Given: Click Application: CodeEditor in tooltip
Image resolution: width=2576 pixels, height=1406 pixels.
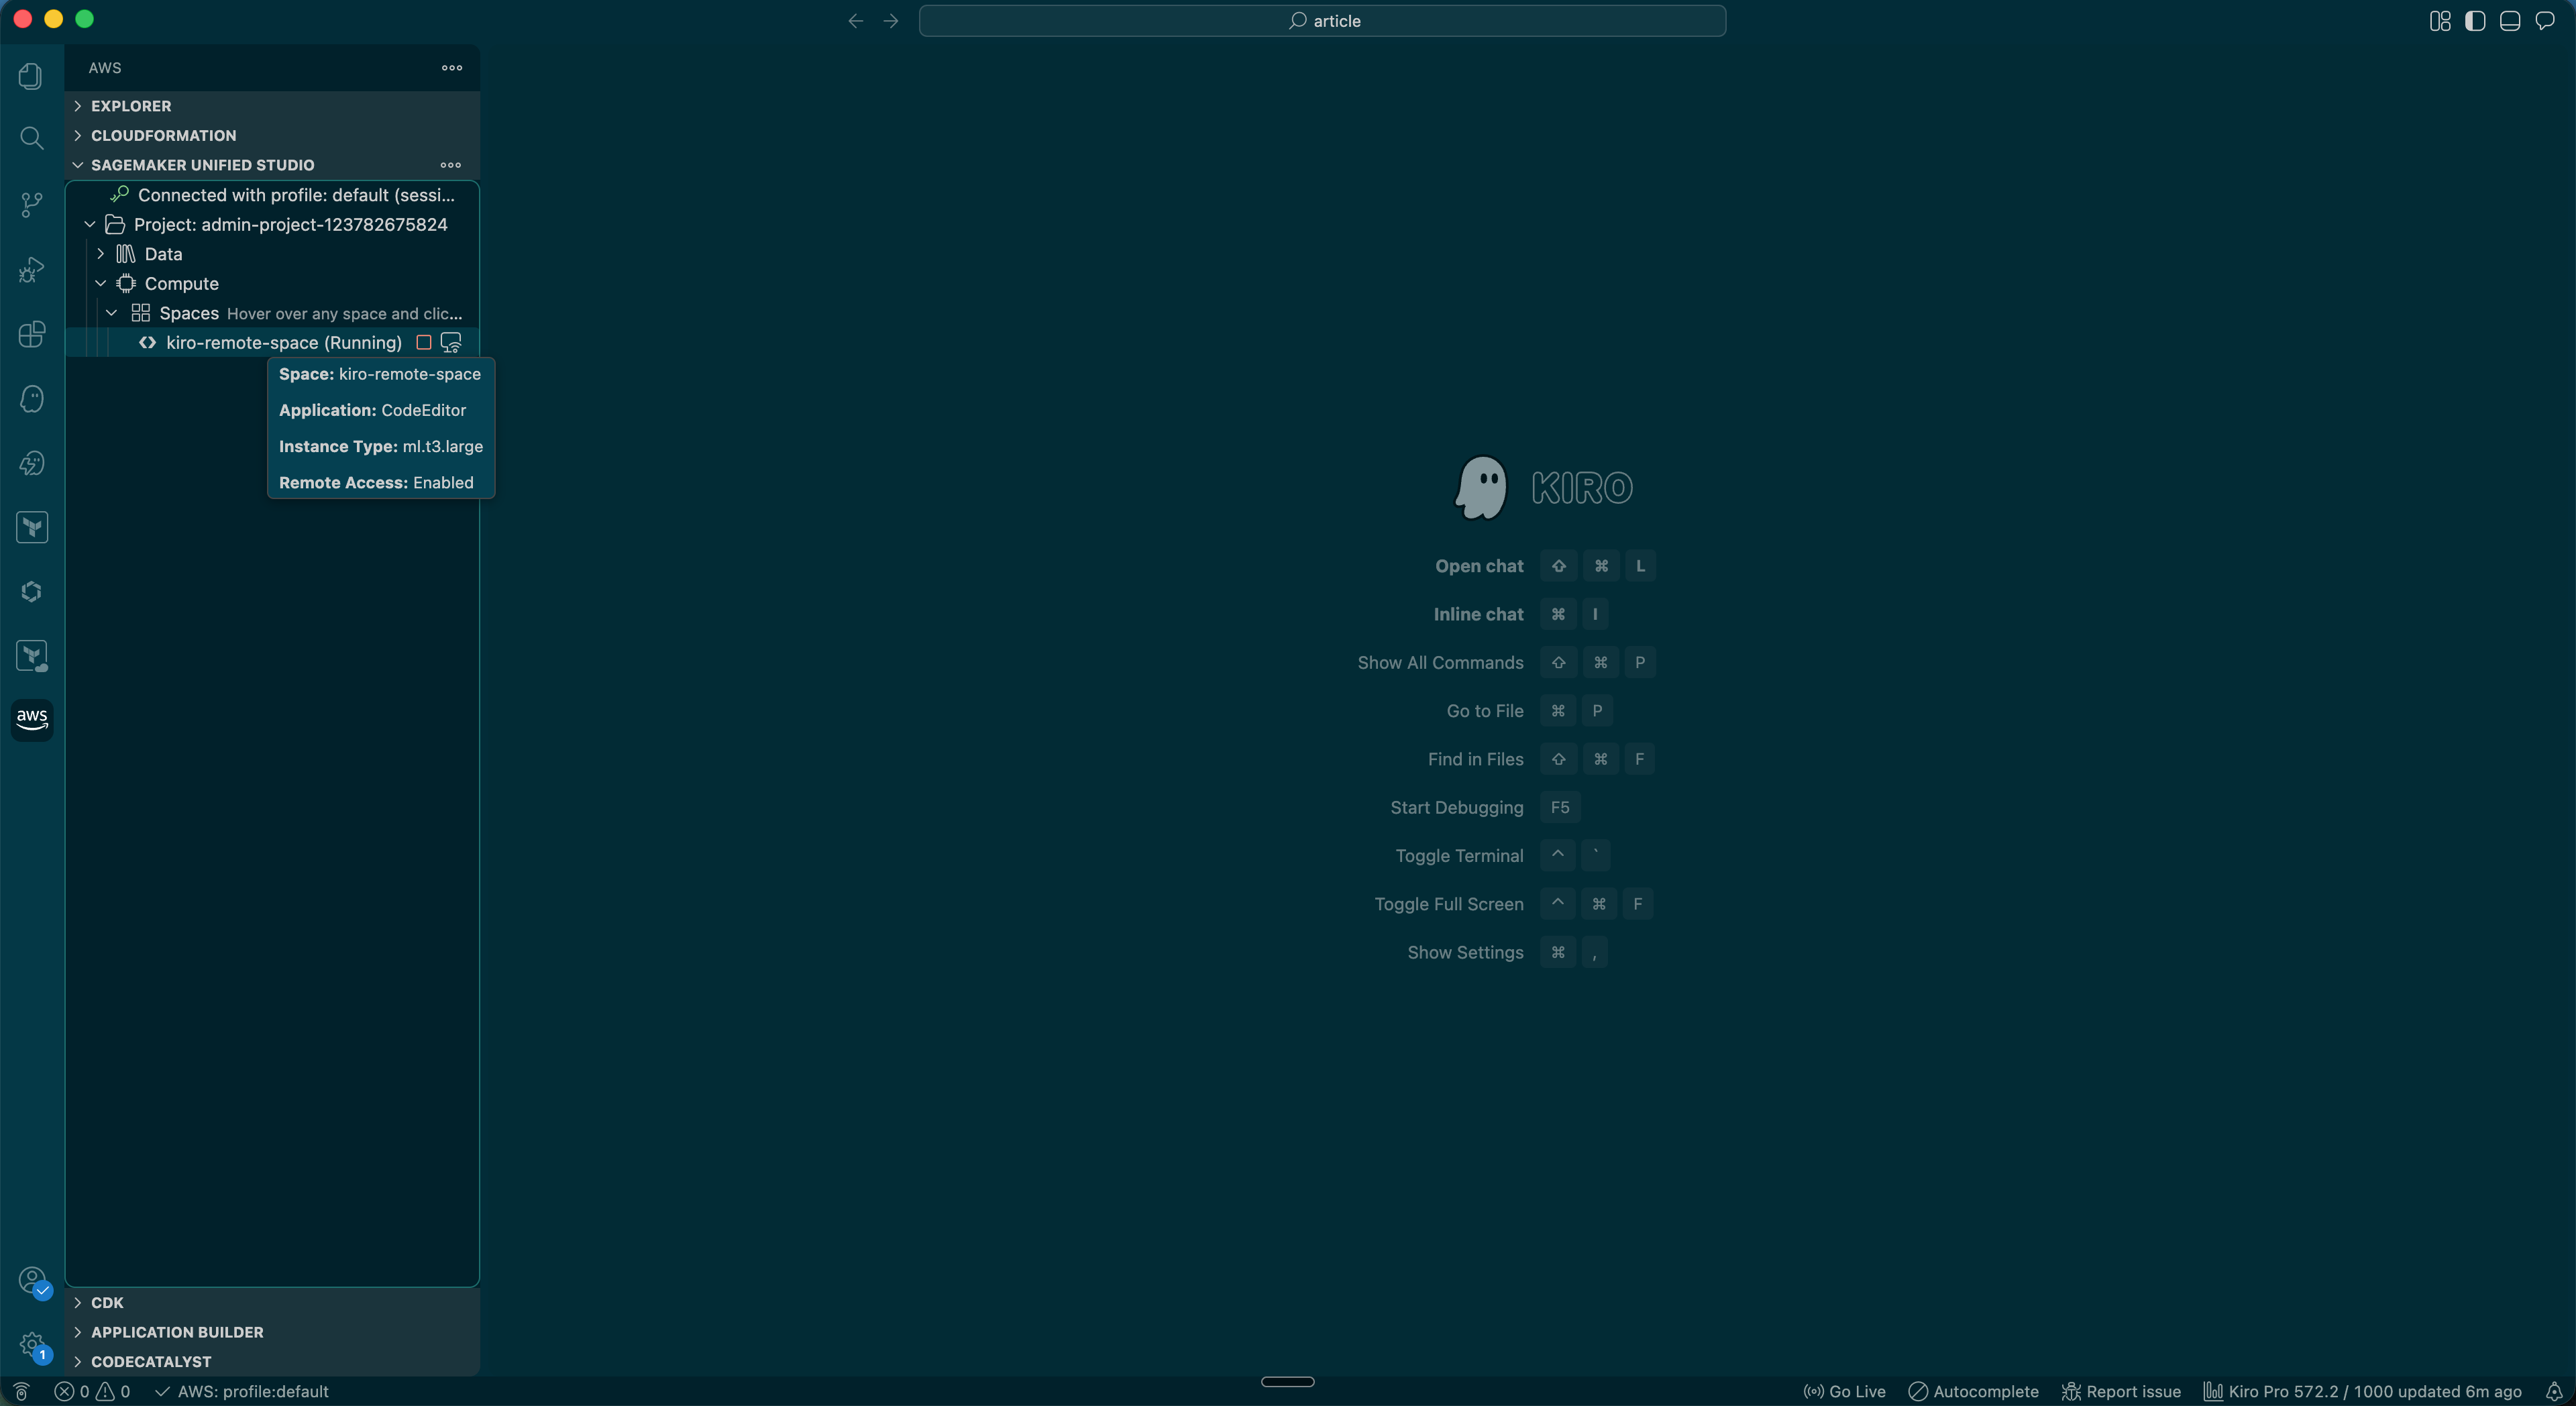Looking at the screenshot, I should (x=372, y=410).
